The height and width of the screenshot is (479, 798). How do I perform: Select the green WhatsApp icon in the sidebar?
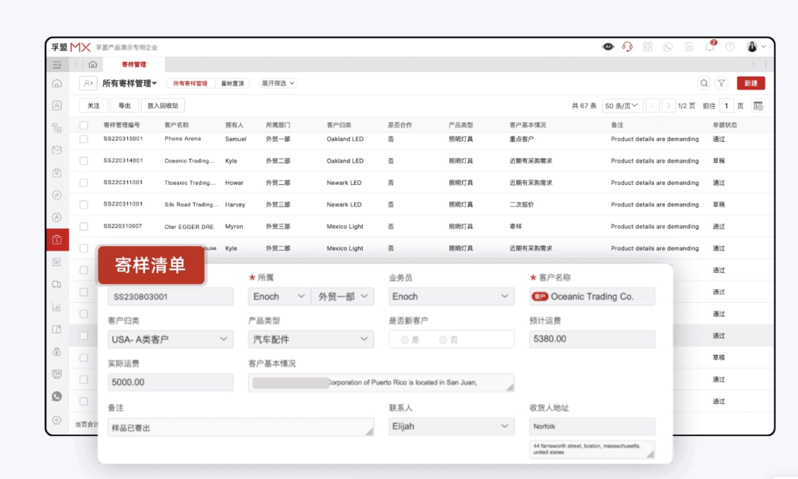click(57, 396)
